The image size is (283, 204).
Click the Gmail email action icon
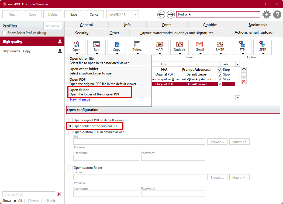(200, 45)
